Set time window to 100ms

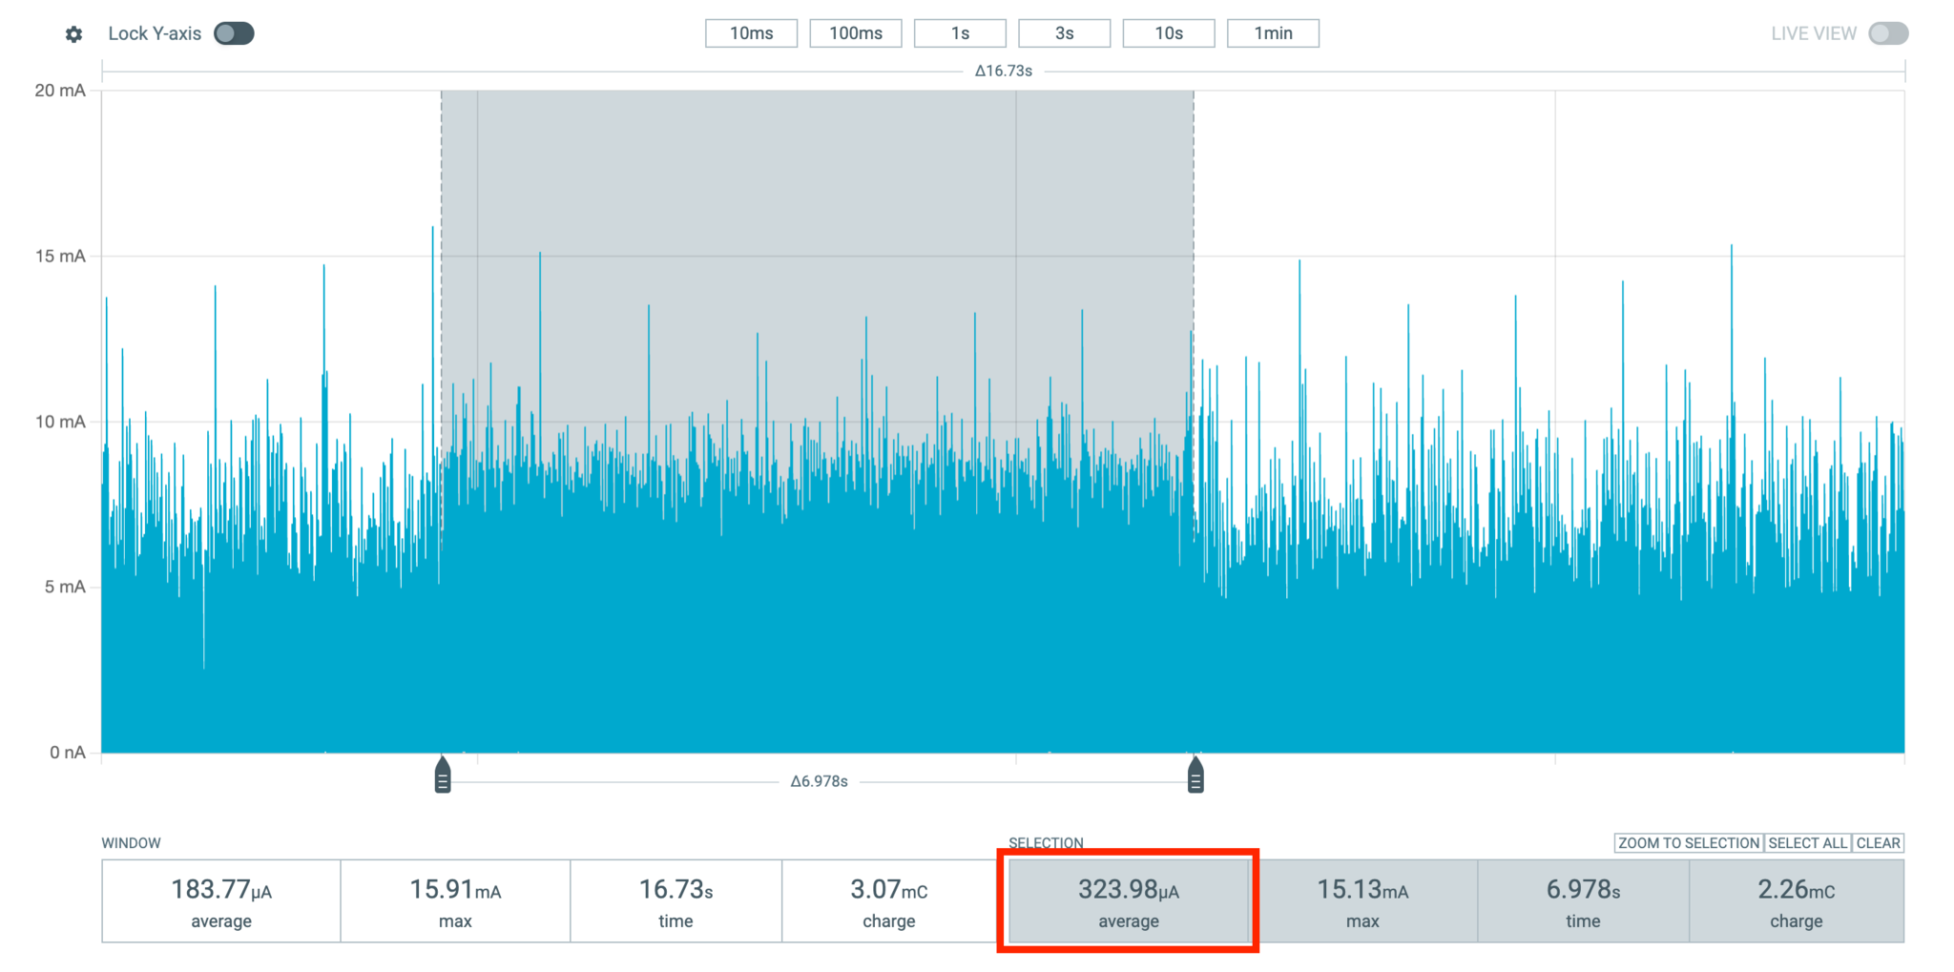click(x=855, y=33)
